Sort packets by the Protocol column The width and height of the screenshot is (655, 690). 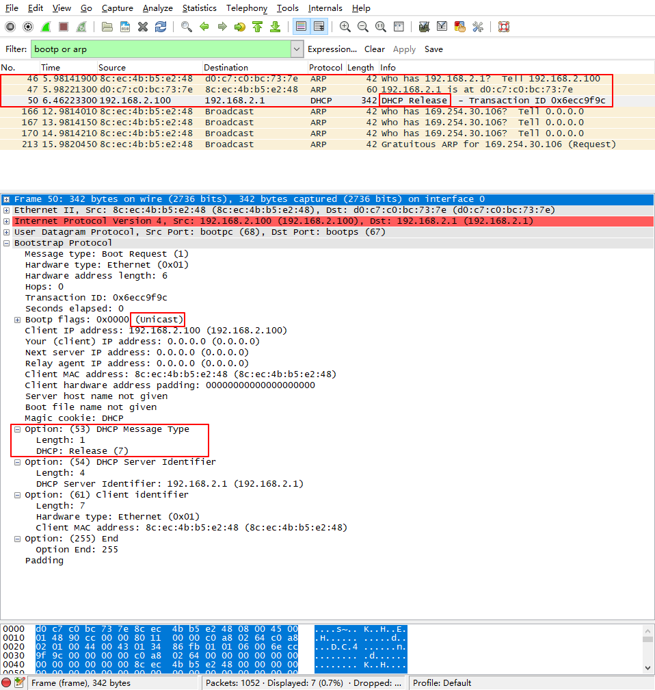coord(325,67)
